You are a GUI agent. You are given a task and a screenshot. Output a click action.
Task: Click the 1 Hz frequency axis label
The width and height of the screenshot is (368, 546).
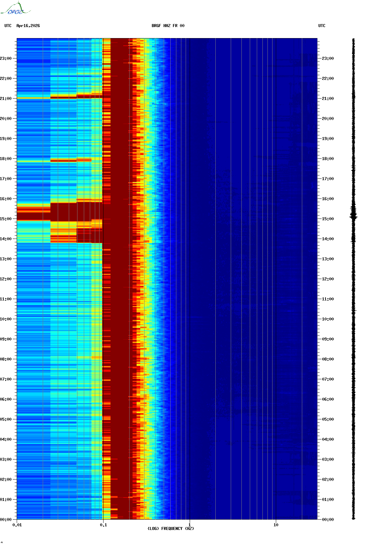[190, 525]
